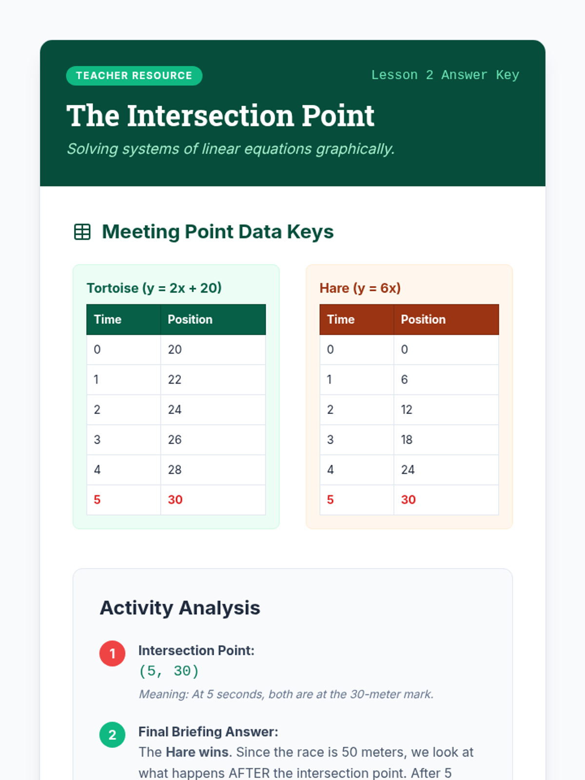Click the Tortoise table Position column header
Viewport: 585px width, 780px height.
190,320
